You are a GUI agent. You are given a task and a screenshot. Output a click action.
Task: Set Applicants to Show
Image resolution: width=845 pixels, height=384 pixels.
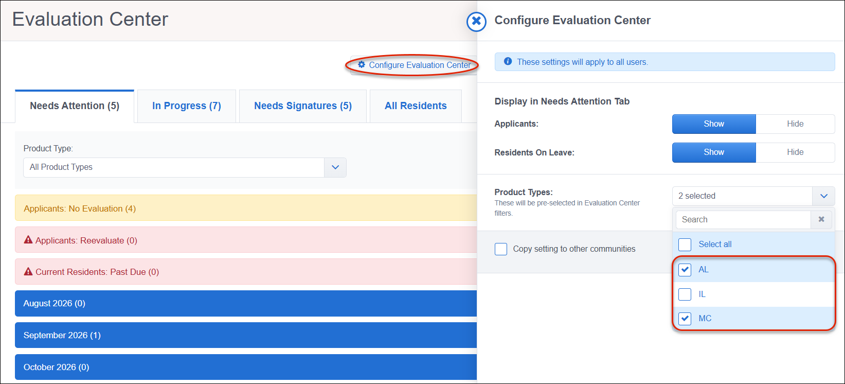point(714,124)
